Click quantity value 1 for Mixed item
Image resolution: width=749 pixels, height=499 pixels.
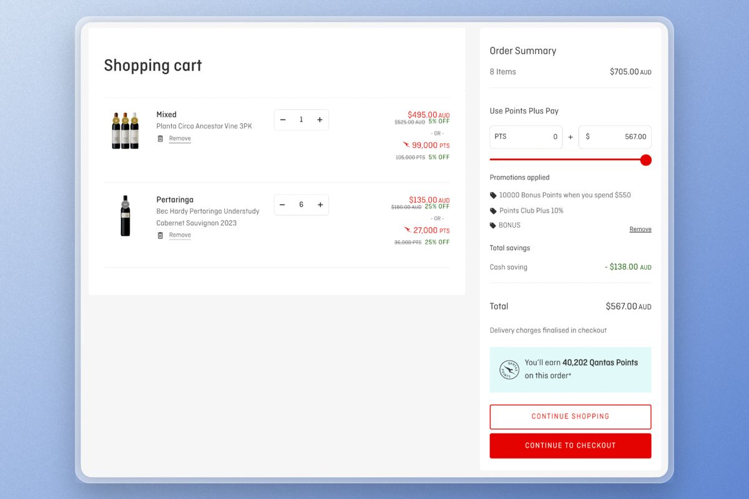pos(301,120)
